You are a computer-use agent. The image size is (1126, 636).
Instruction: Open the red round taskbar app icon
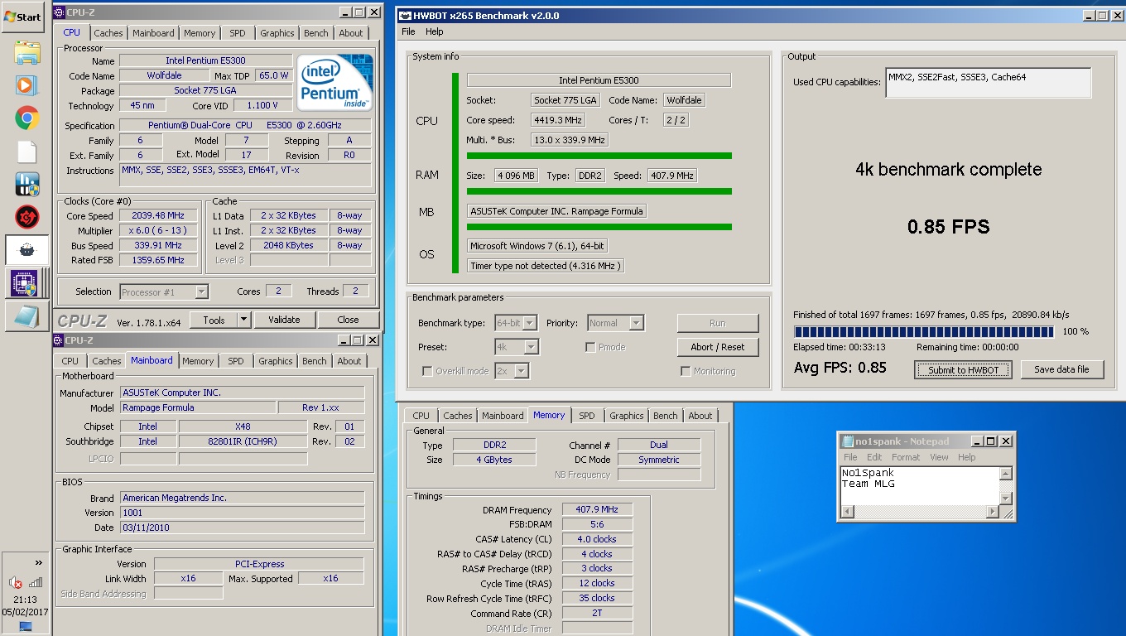coord(26,217)
